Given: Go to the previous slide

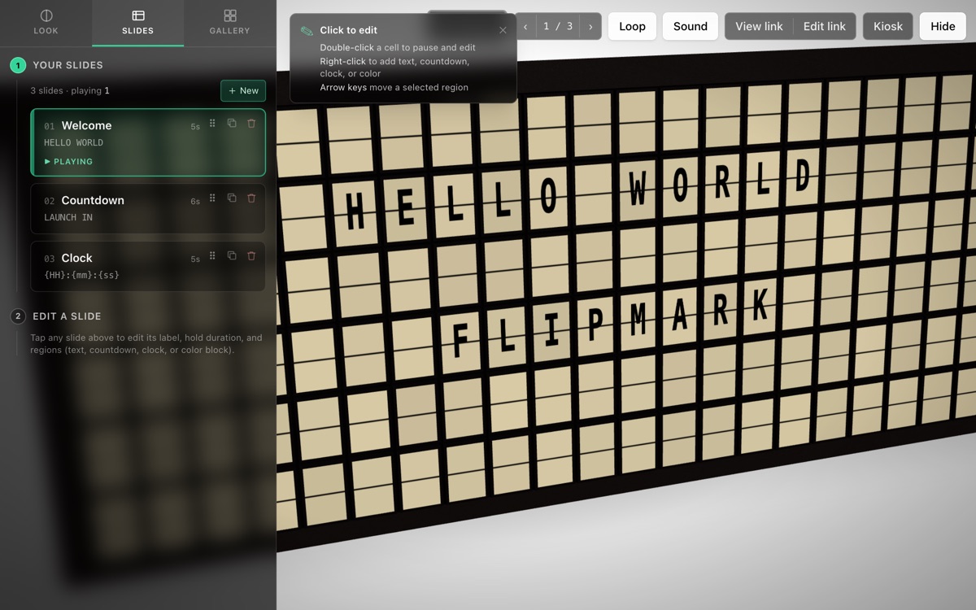Looking at the screenshot, I should 525,27.
